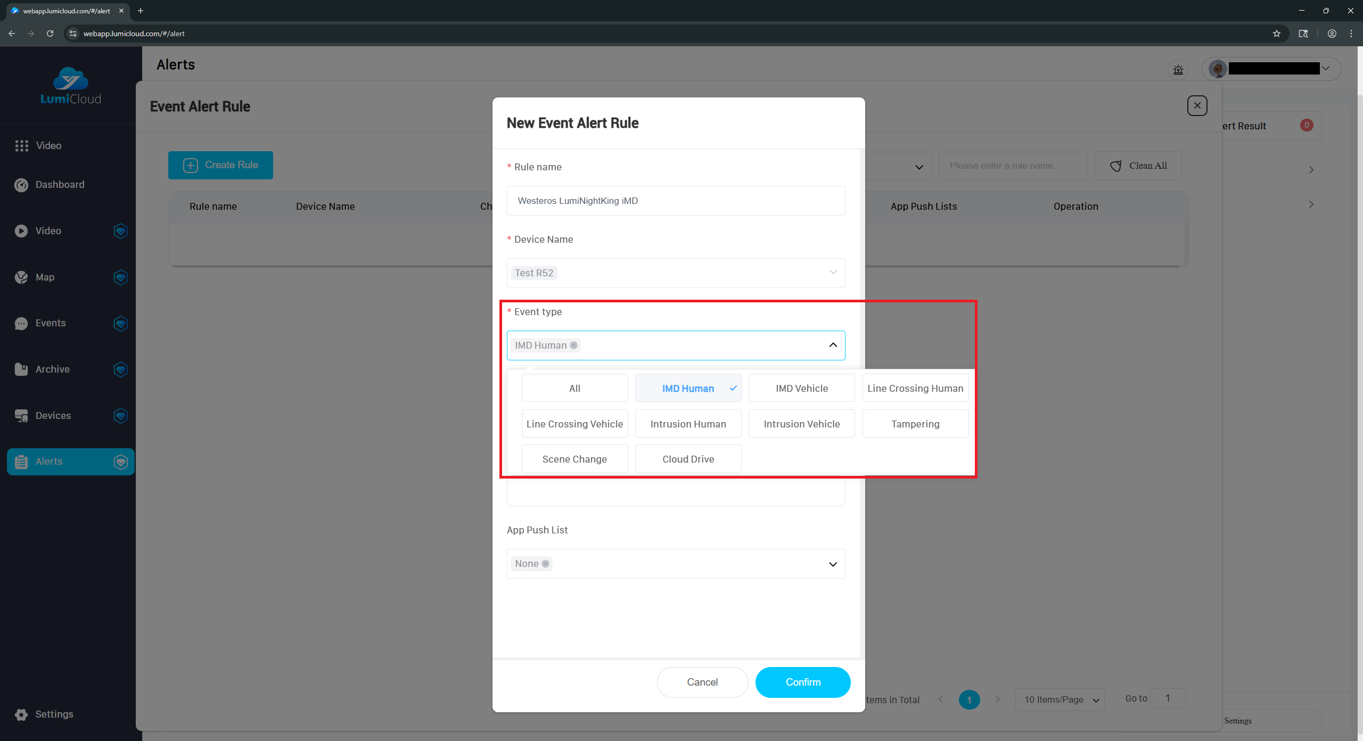Expand the Device Name dropdown
Image resolution: width=1363 pixels, height=741 pixels.
(x=833, y=273)
